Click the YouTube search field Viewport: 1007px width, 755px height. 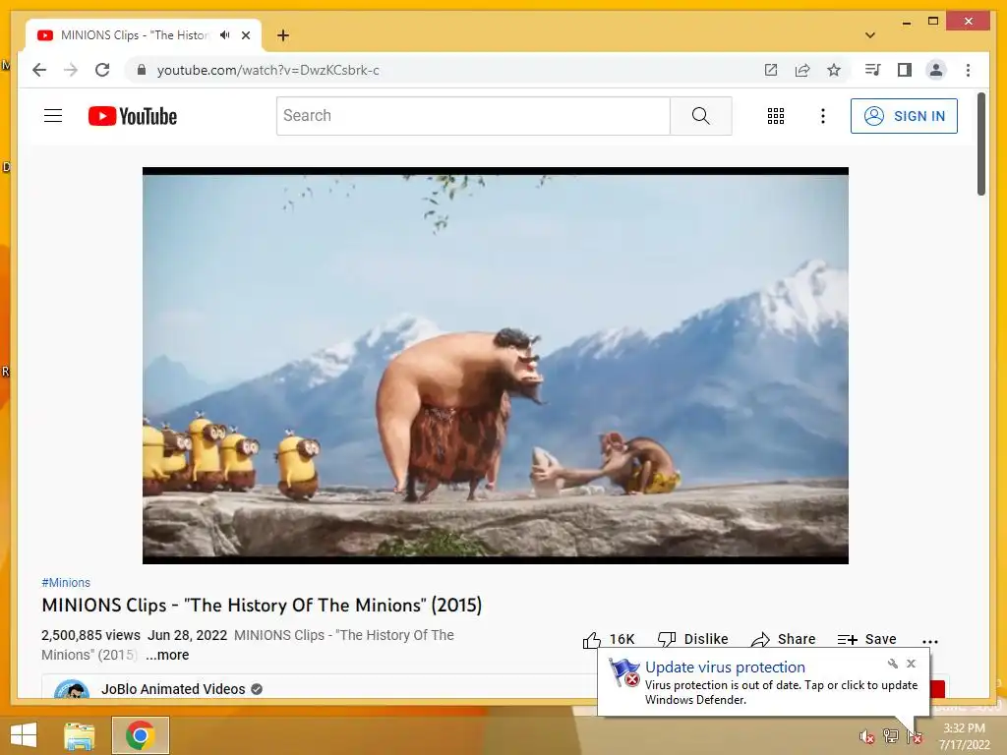click(473, 116)
